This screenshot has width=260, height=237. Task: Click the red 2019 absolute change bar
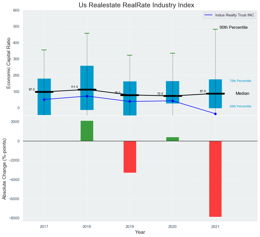coord(130,157)
